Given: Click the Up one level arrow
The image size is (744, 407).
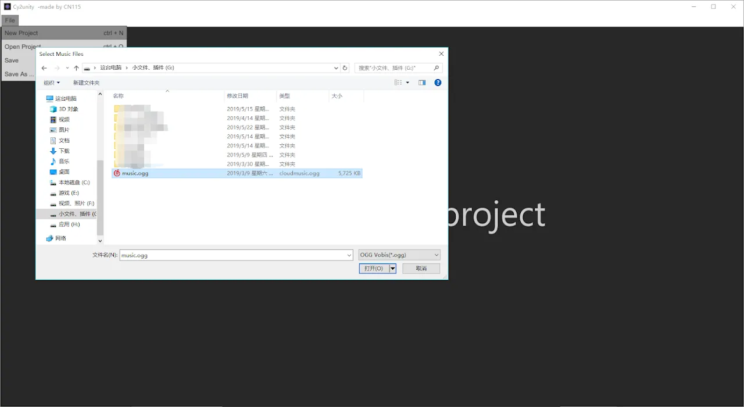Looking at the screenshot, I should coord(76,68).
